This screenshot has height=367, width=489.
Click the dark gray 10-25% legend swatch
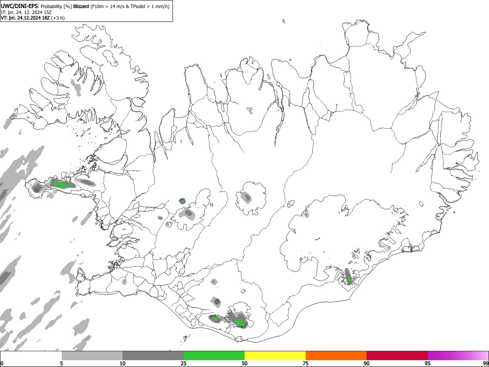coord(153,356)
